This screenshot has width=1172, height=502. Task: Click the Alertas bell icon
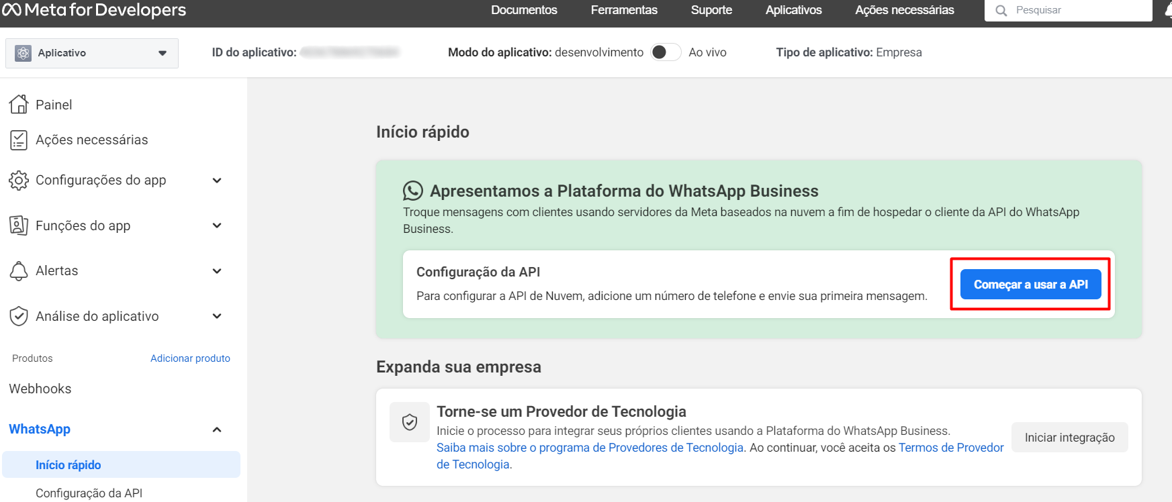19,271
